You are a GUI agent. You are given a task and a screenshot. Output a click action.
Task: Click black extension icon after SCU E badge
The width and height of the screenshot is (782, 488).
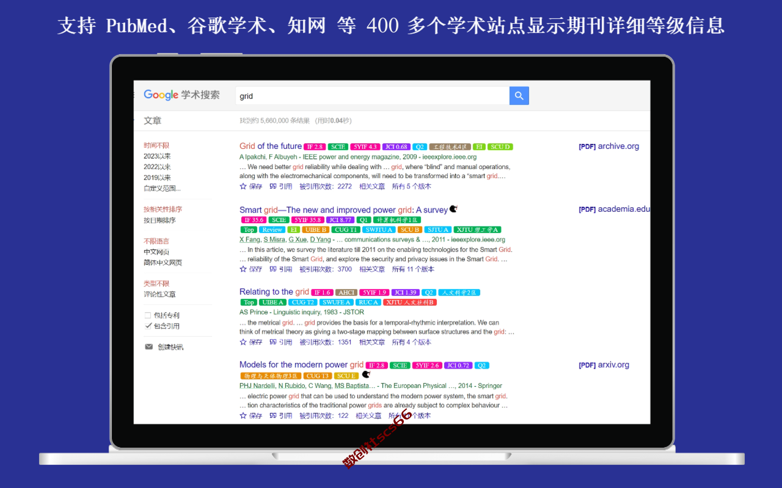366,375
